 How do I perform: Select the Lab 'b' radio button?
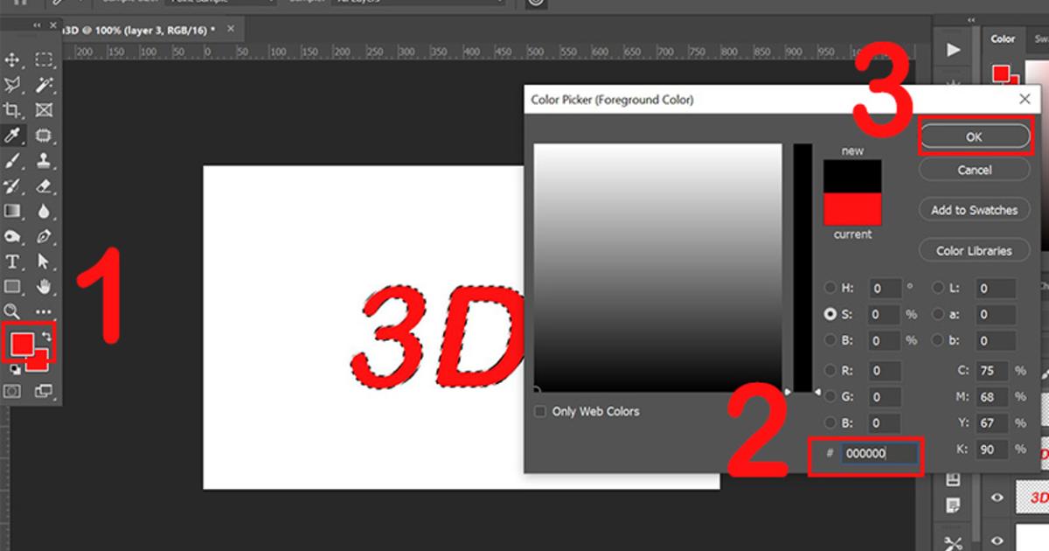(x=938, y=340)
